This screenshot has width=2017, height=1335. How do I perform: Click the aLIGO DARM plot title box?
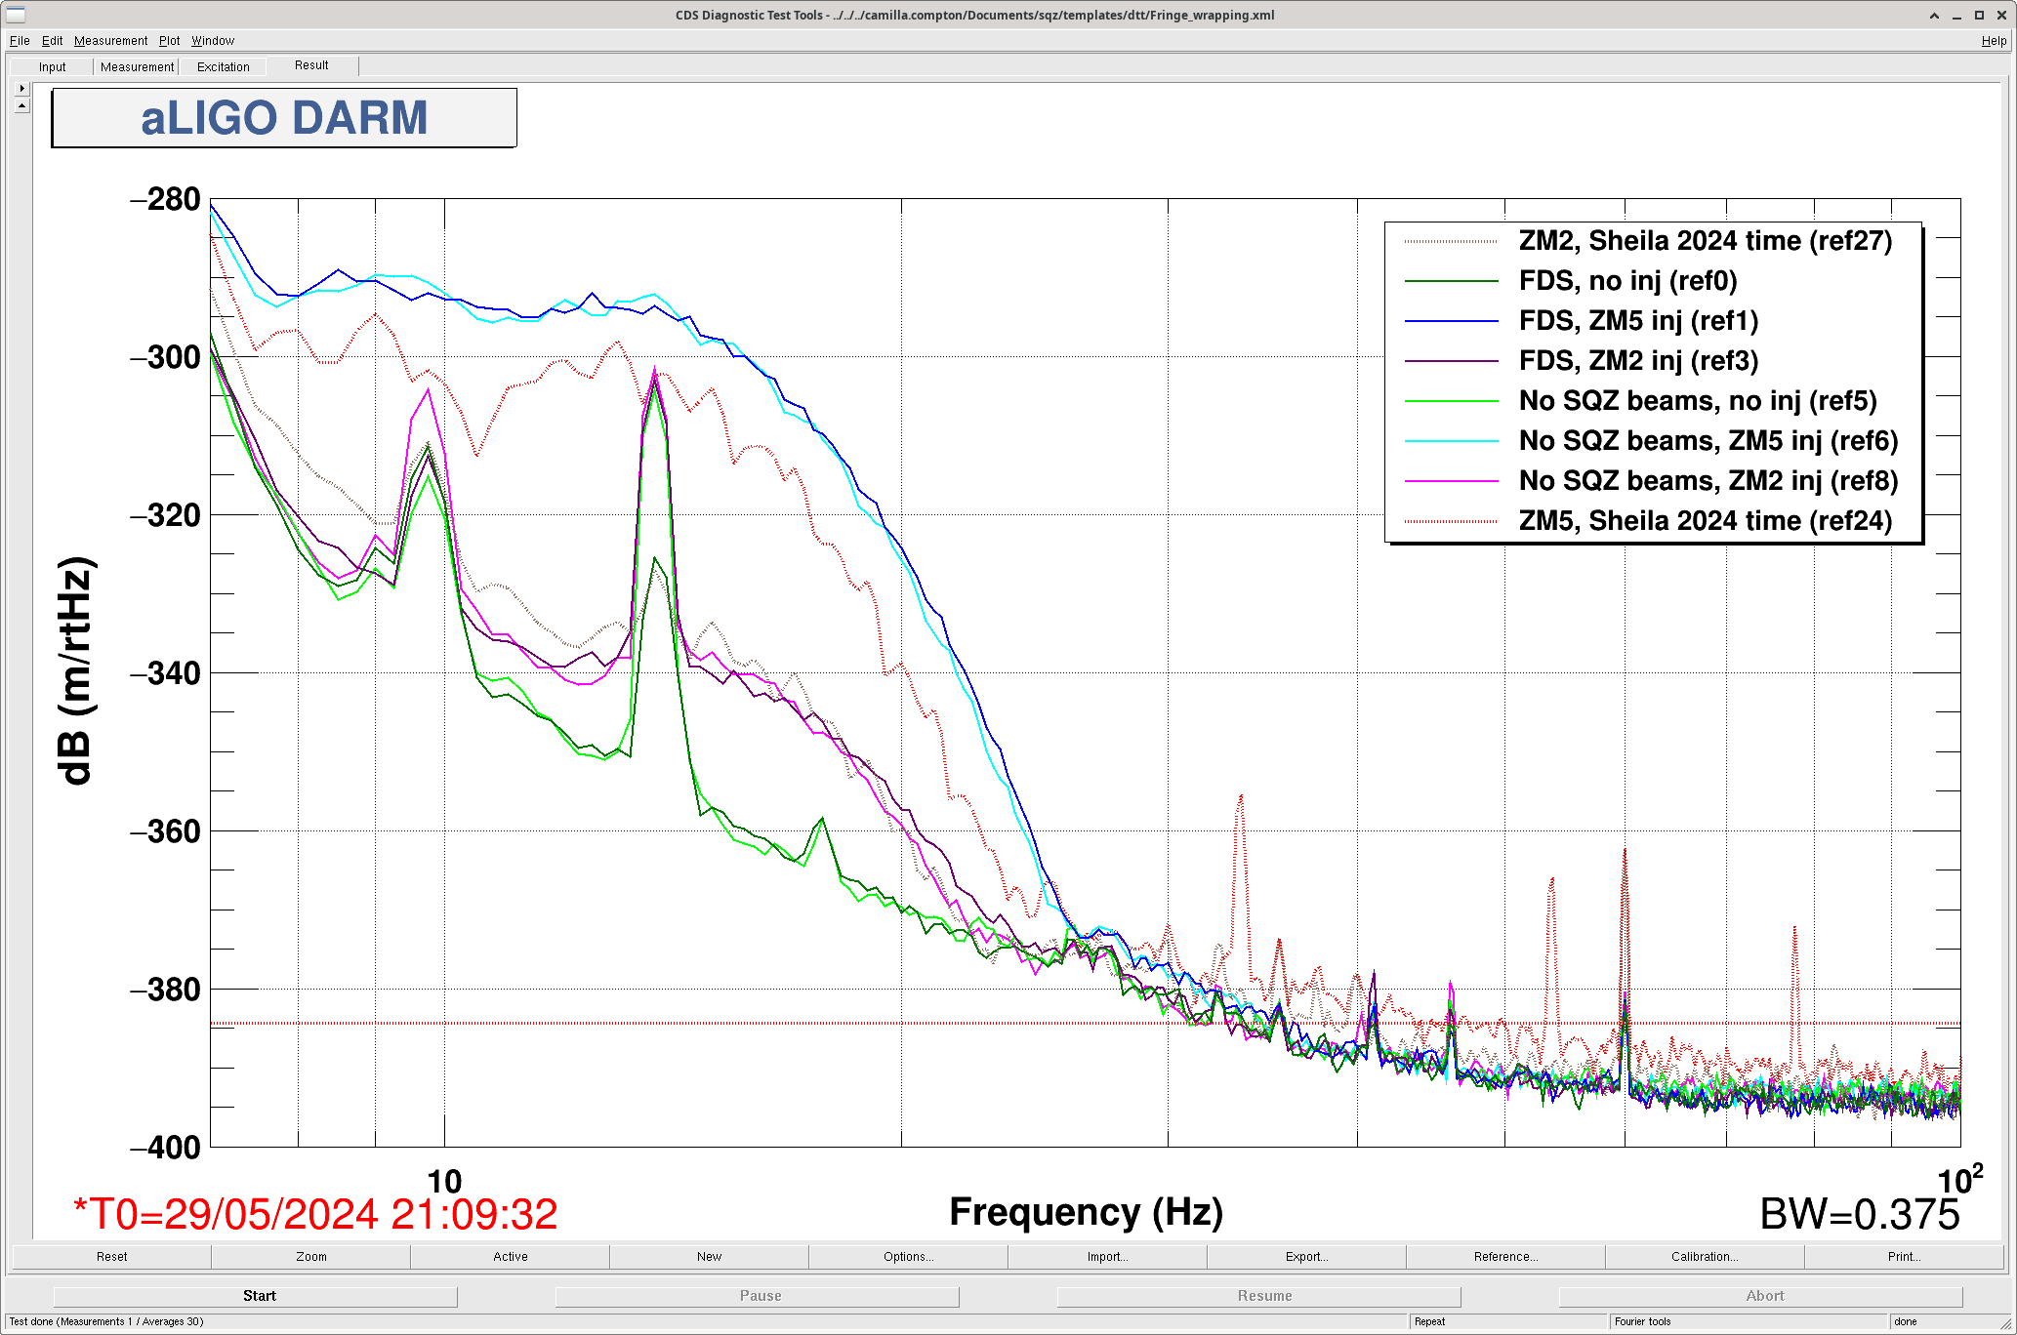coord(284,118)
